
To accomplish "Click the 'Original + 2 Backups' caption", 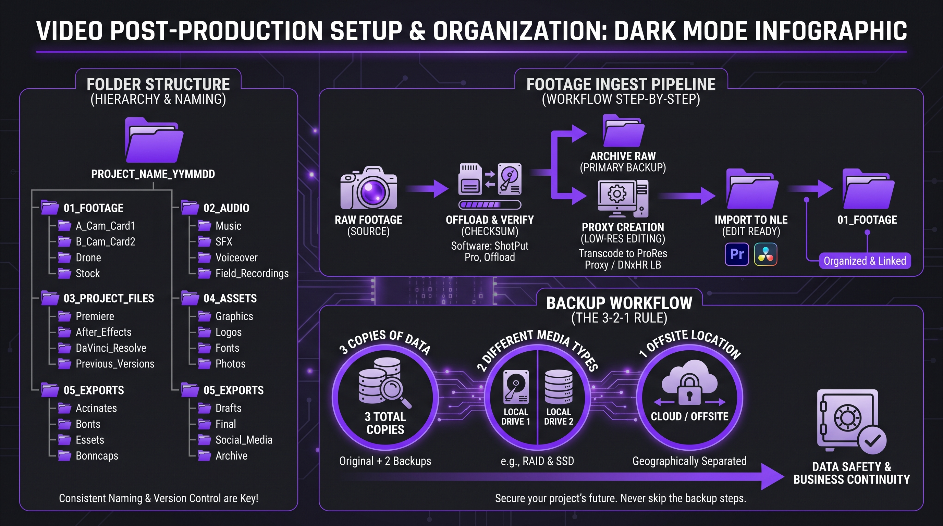I will (x=385, y=461).
